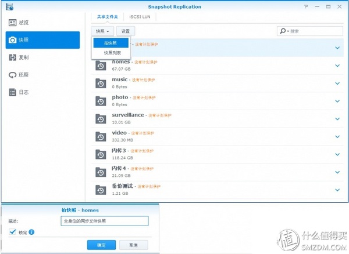This screenshot has width=349, height=254.
Task: Select the music folder name
Action: (x=119, y=79)
